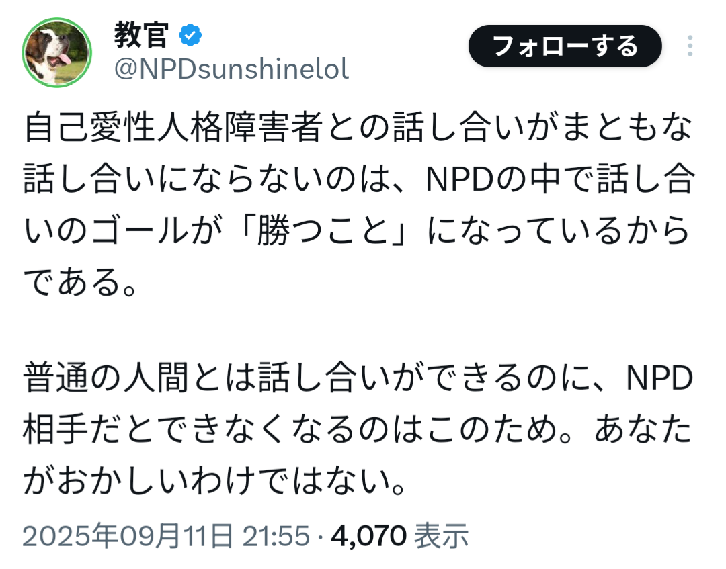The image size is (726, 569).
Task: Open the three-dot more options menu
Action: (x=690, y=46)
